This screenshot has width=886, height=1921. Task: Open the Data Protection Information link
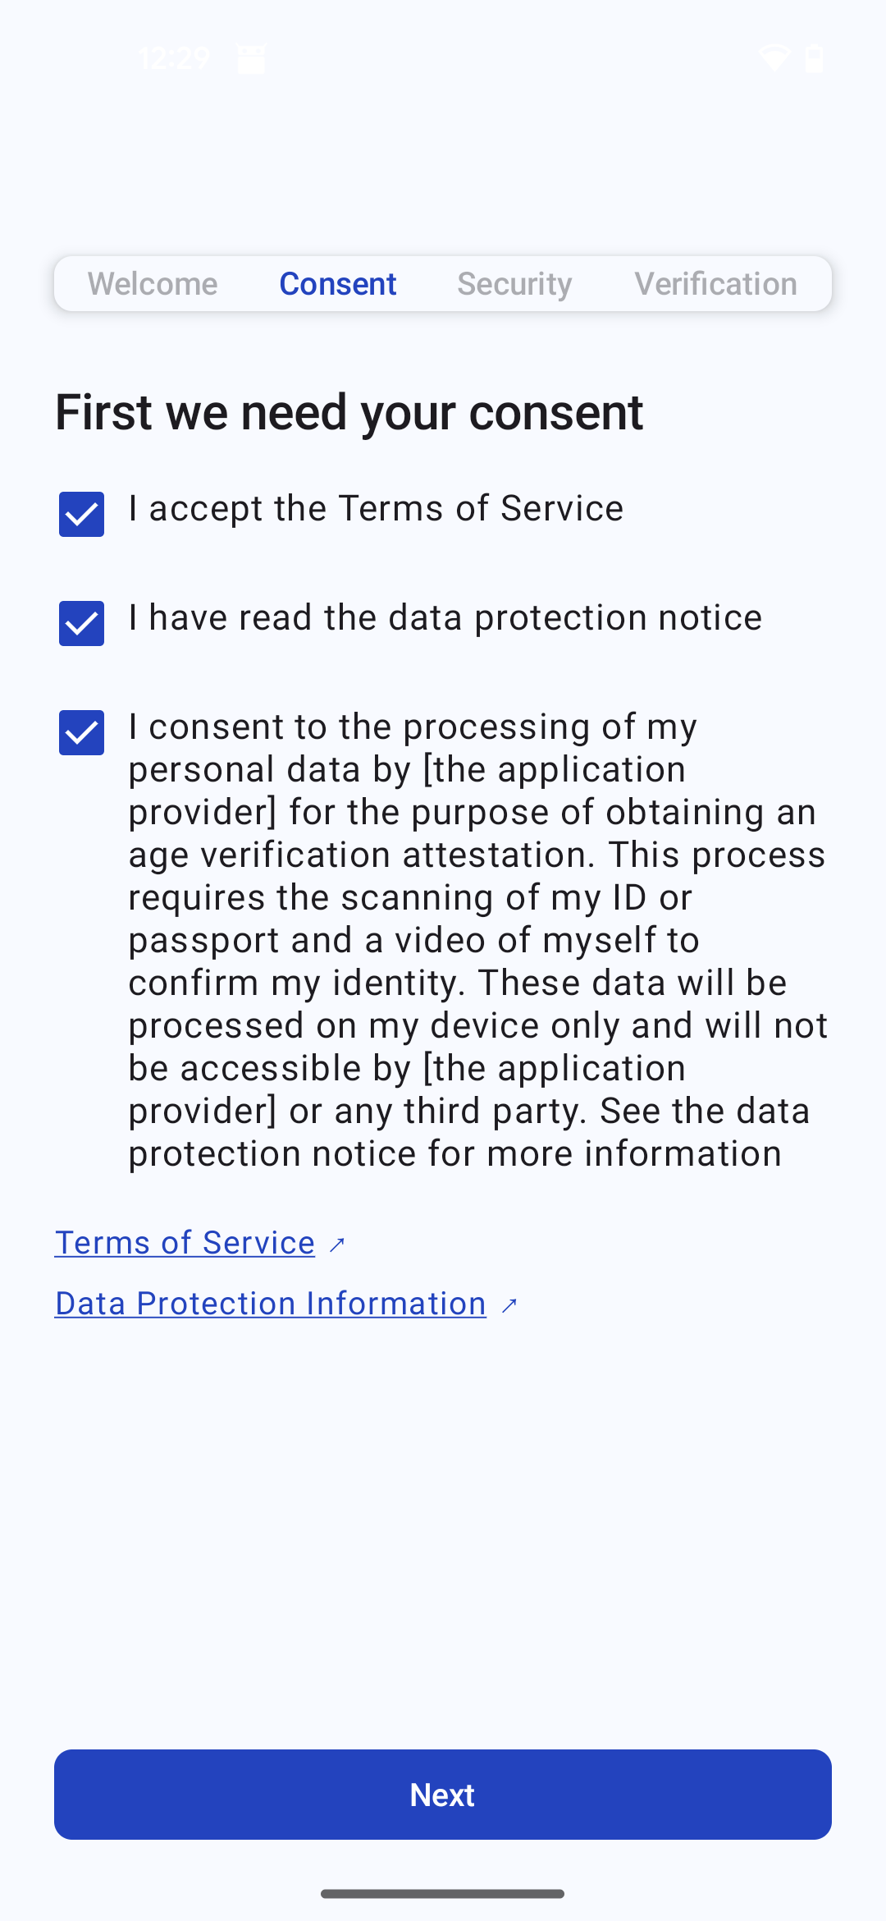point(271,1304)
